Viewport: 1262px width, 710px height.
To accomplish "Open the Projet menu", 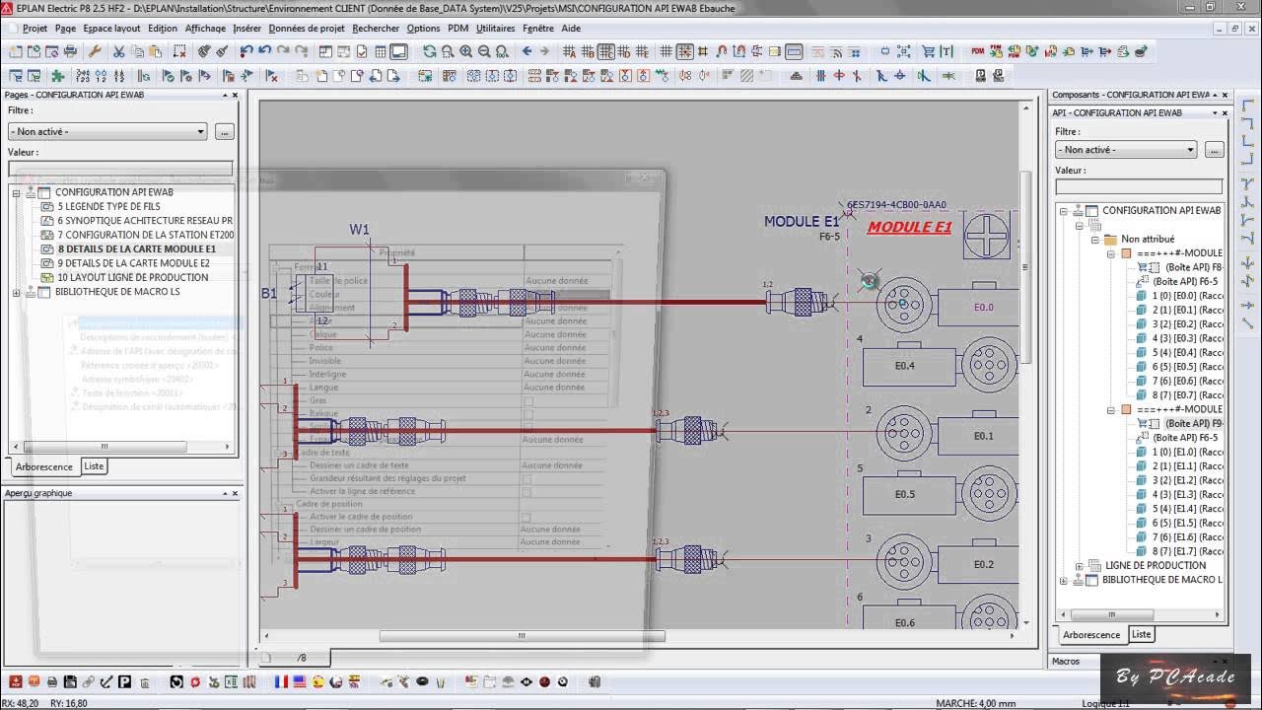I will [x=35, y=29].
